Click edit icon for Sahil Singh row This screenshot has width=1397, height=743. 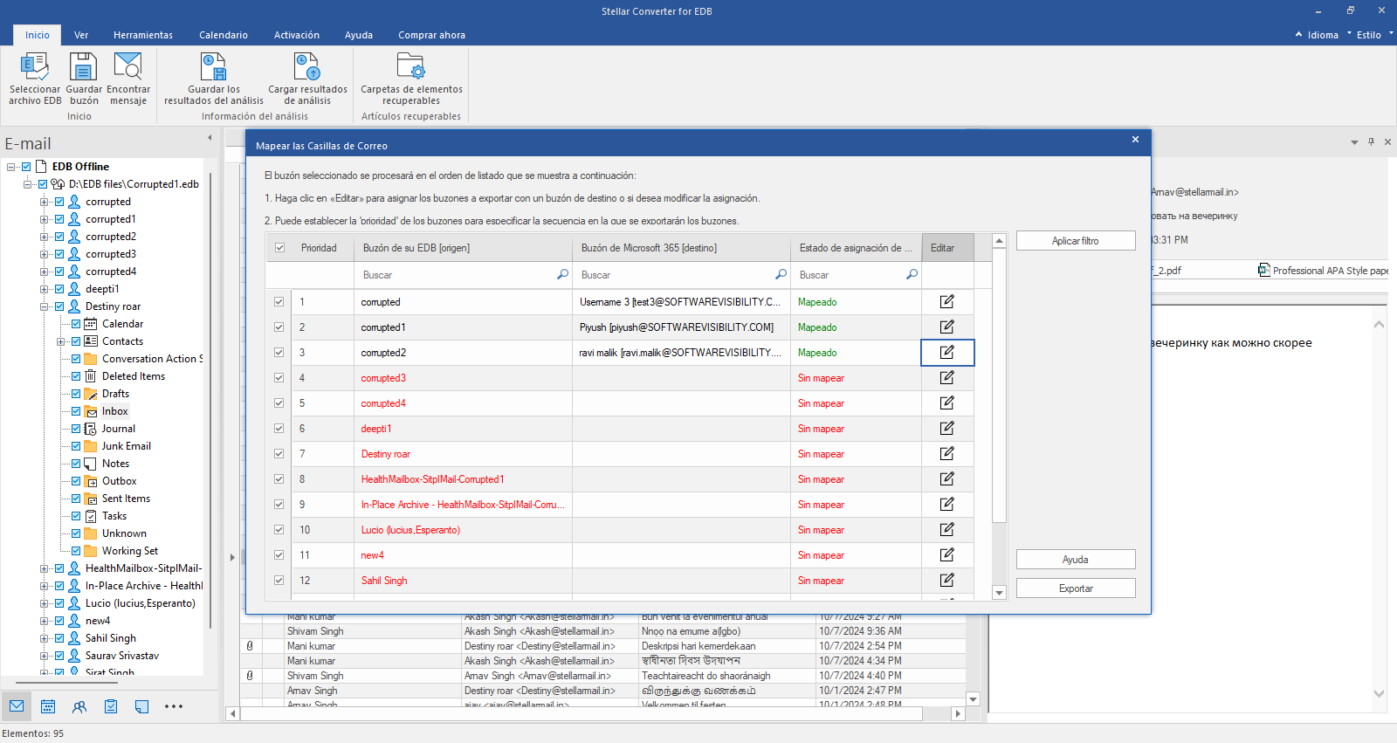(946, 581)
